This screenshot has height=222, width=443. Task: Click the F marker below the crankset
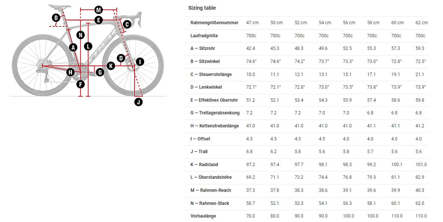(x=80, y=84)
